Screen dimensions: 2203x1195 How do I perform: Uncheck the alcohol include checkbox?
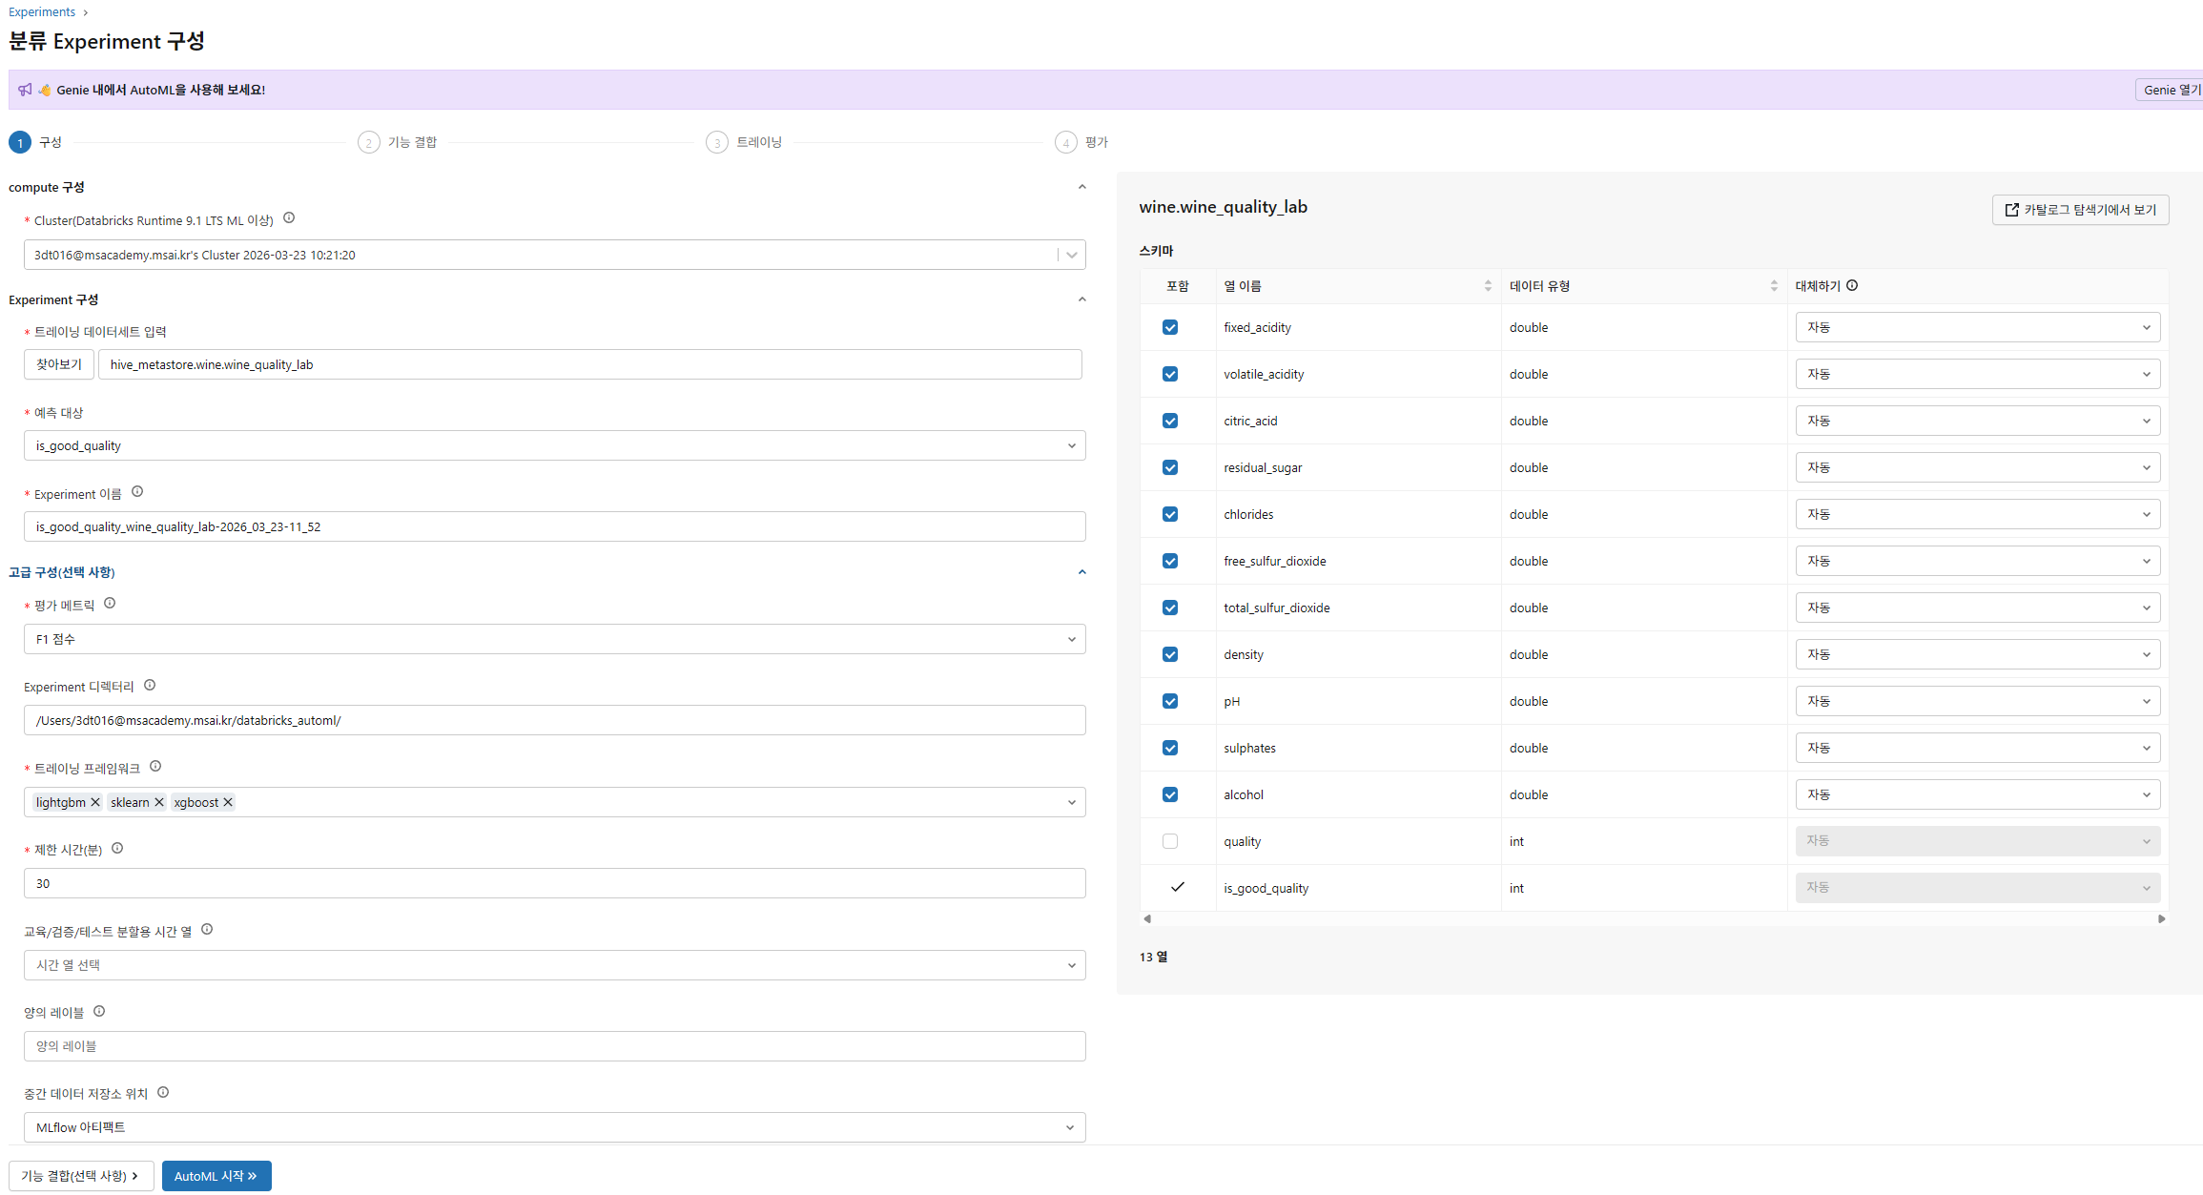(1170, 794)
